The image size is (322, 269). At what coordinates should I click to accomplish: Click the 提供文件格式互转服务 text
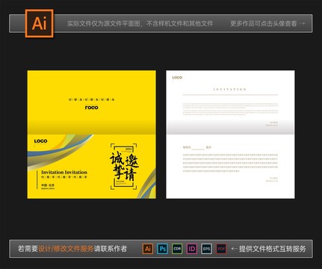(x=273, y=249)
